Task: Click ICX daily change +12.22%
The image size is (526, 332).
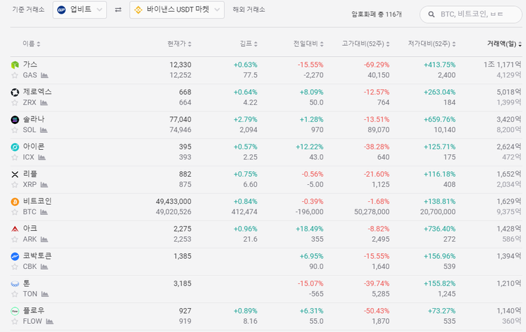Action: [x=310, y=147]
